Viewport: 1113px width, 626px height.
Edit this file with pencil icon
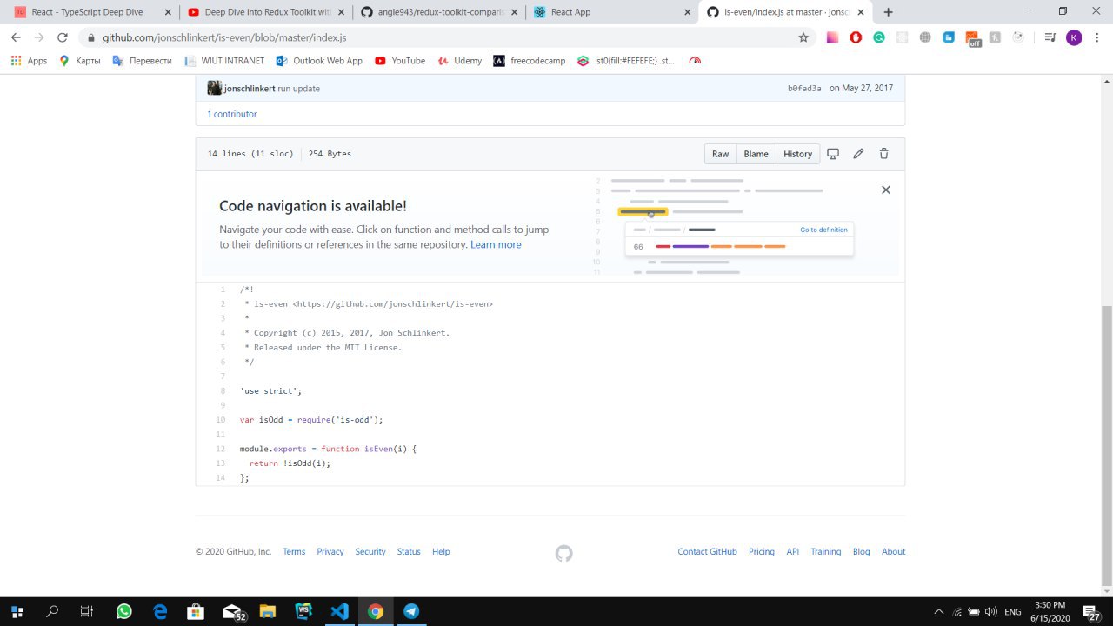(858, 154)
